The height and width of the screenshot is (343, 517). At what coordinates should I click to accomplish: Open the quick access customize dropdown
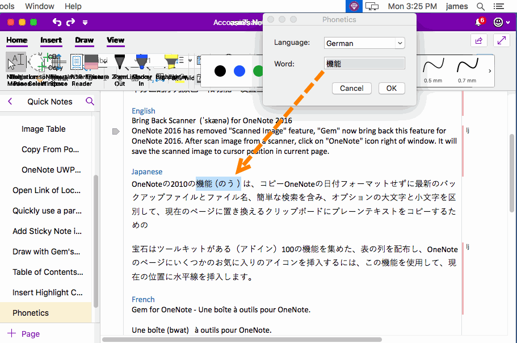click(85, 22)
